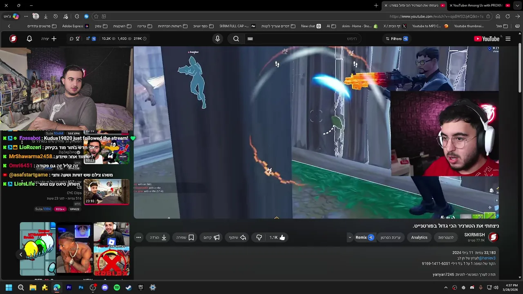Open browser history
Screen dimensions: 523x294
coord(56,16)
